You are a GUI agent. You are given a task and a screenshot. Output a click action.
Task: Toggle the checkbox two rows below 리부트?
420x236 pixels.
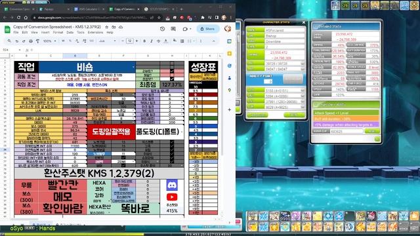click(x=172, y=79)
